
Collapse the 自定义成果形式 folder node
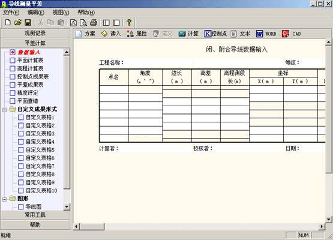tap(4, 110)
